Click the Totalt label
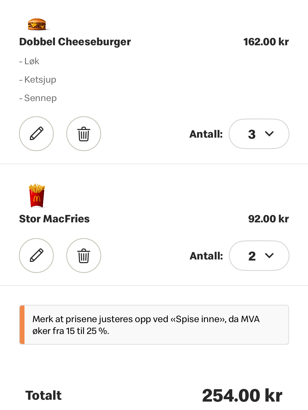This screenshot has width=308, height=410. [x=43, y=396]
